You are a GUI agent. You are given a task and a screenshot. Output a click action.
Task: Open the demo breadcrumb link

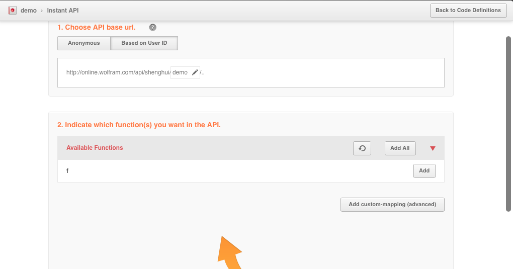tap(29, 11)
